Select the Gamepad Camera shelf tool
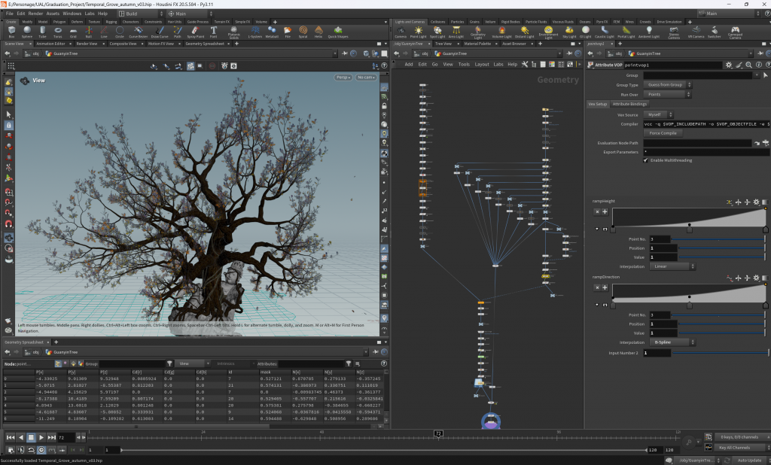The height and width of the screenshot is (465, 771). tap(737, 32)
